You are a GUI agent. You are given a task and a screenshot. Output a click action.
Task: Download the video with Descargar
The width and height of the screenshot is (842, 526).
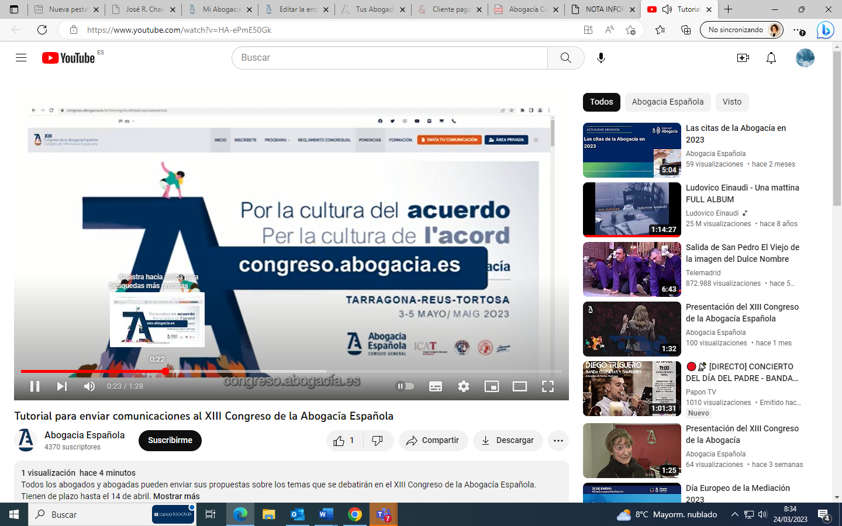(x=508, y=441)
